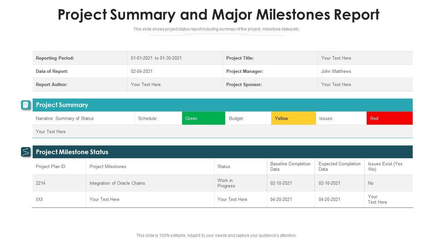Select the Work in Progress status cell

coord(226,183)
